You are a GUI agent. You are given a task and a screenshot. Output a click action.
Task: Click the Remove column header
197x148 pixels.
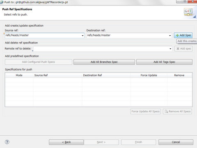point(179,75)
